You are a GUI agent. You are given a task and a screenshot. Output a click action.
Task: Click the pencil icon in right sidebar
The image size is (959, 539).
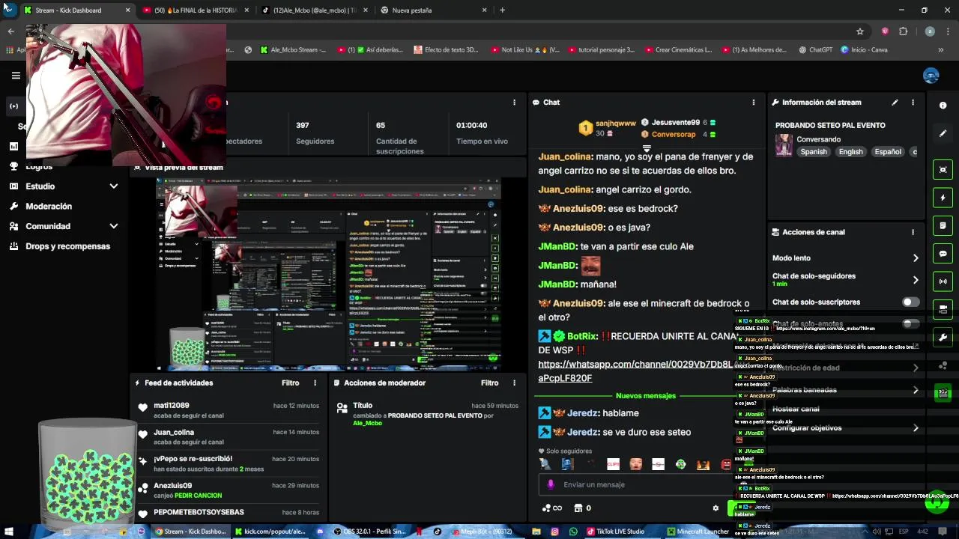coord(943,133)
